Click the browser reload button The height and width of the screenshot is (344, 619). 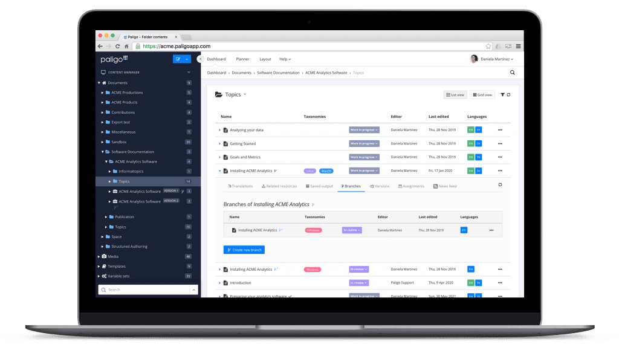click(118, 46)
